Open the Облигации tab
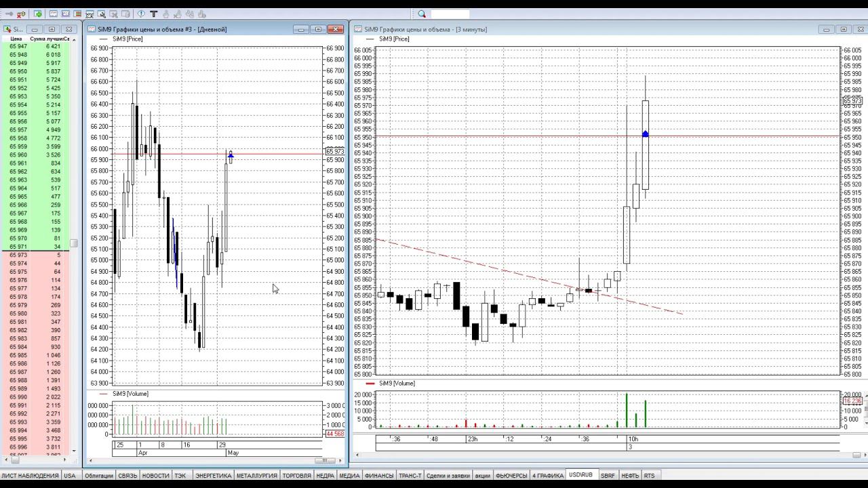The width and height of the screenshot is (868, 488). pyautogui.click(x=99, y=476)
